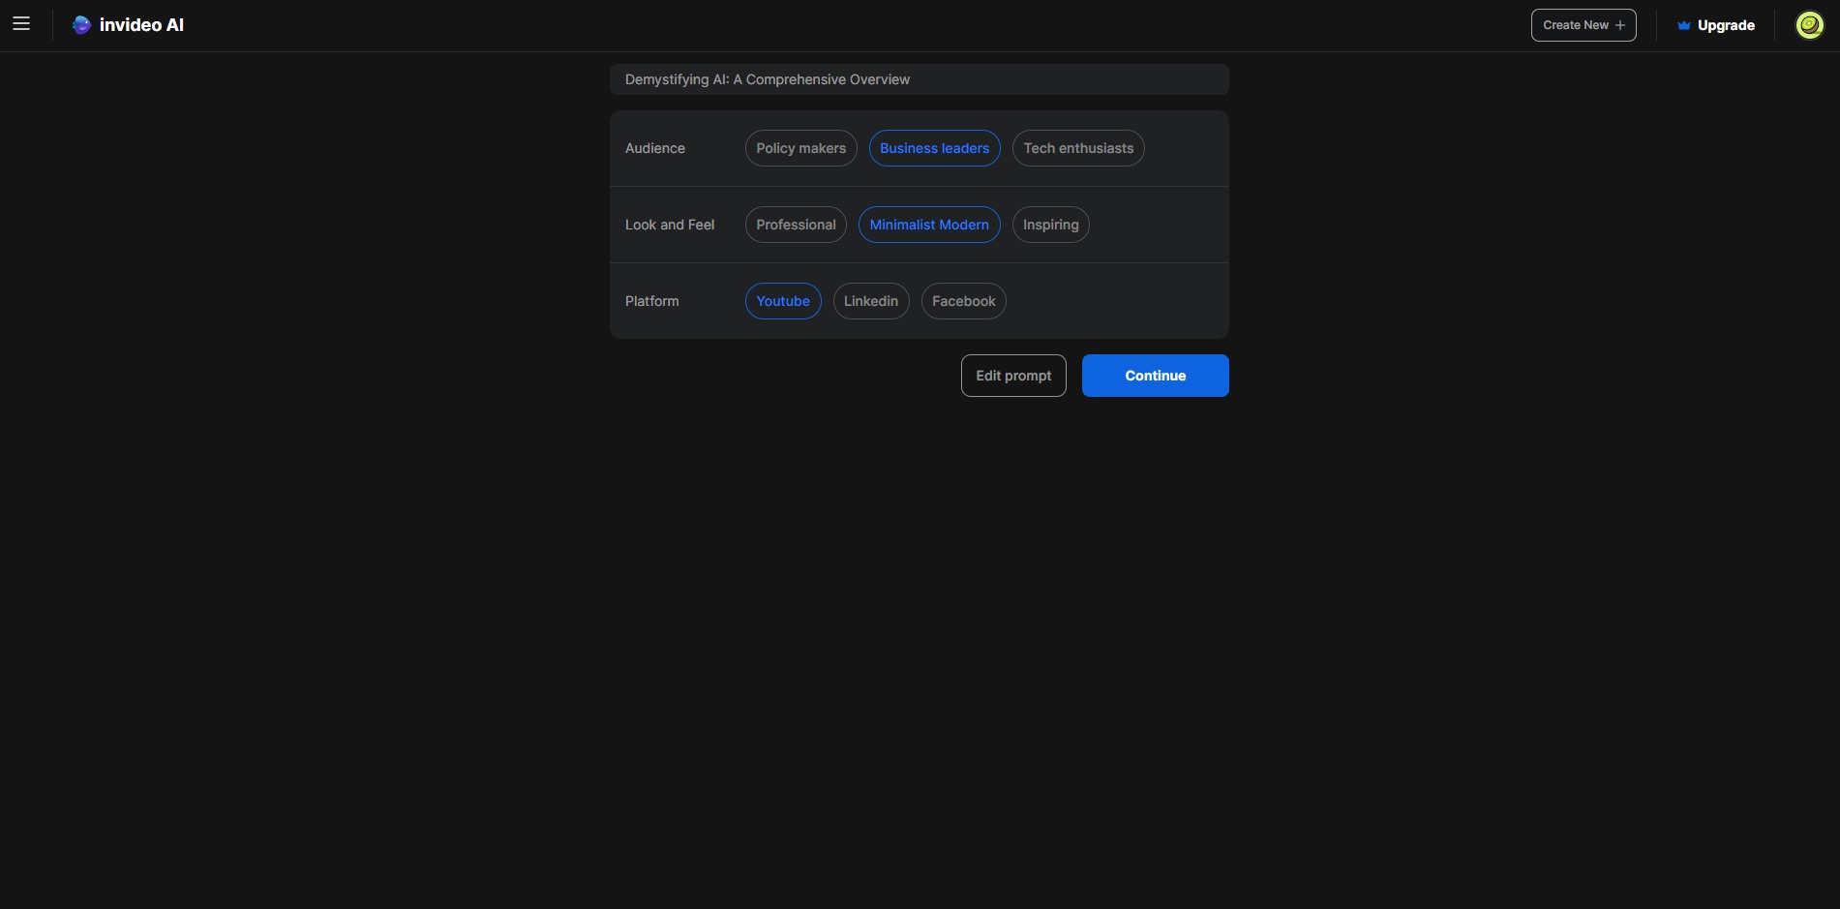Pick Linkedin as platform
This screenshot has width=1840, height=909.
[871, 301]
